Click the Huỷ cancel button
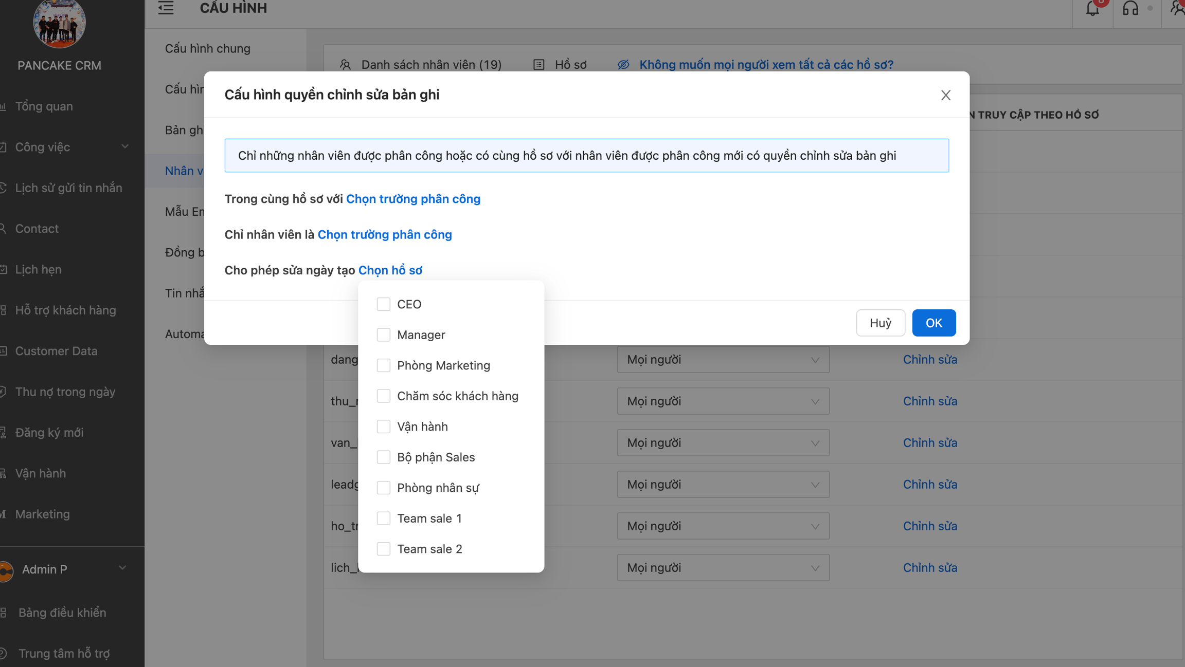 pos(880,323)
